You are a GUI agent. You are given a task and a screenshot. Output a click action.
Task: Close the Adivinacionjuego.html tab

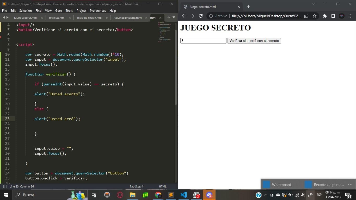[146, 18]
